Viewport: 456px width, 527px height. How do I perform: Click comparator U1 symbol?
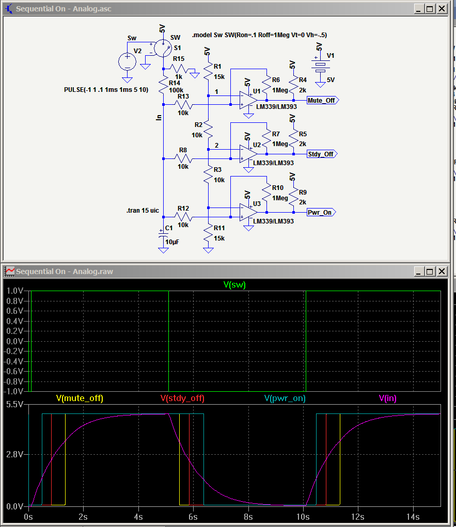[248, 100]
